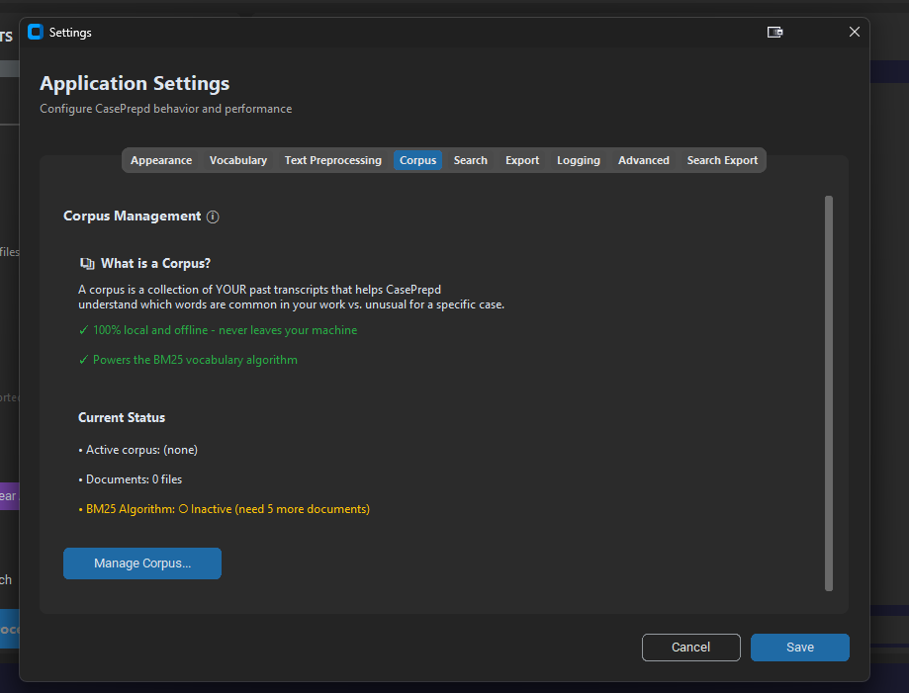This screenshot has height=693, width=909.
Task: Open the Export settings tab
Action: (522, 160)
